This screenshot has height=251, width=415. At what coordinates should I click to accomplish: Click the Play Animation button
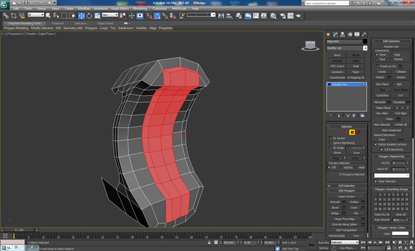(375, 243)
